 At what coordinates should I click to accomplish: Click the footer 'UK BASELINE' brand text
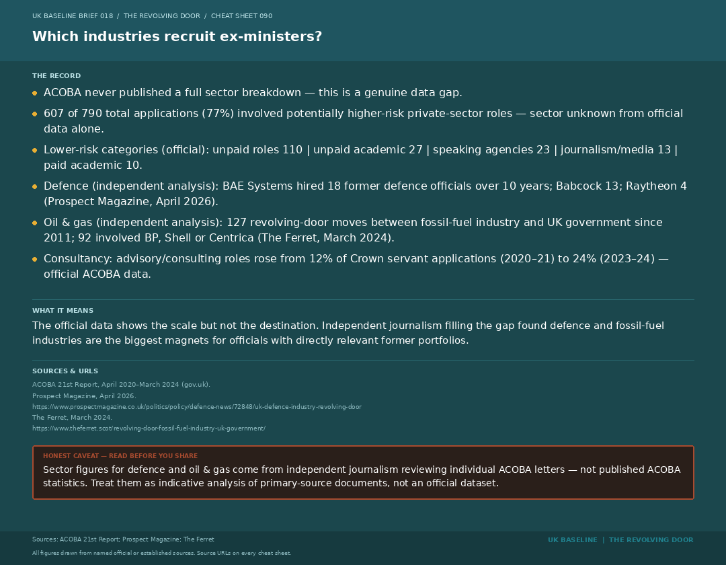[x=573, y=540]
